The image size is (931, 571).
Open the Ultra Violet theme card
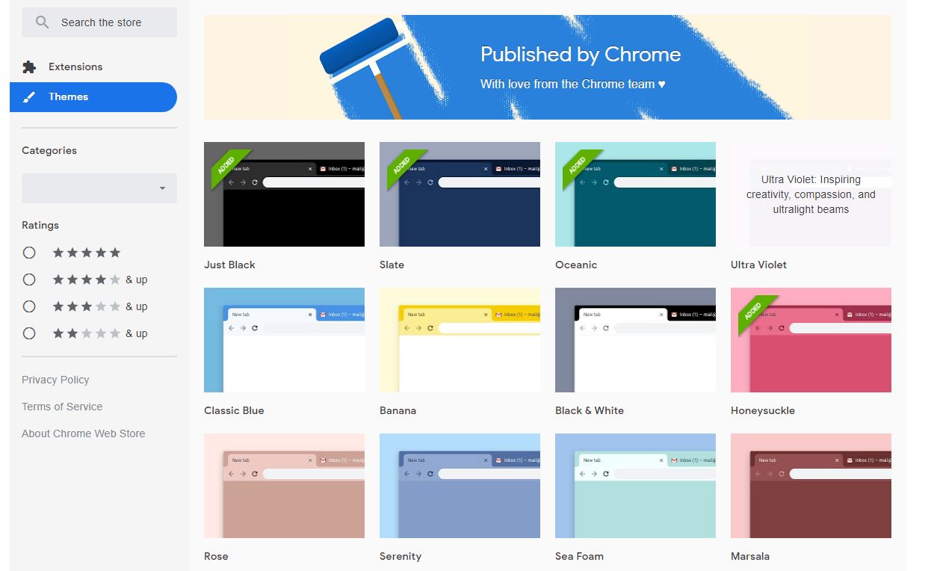tap(811, 194)
